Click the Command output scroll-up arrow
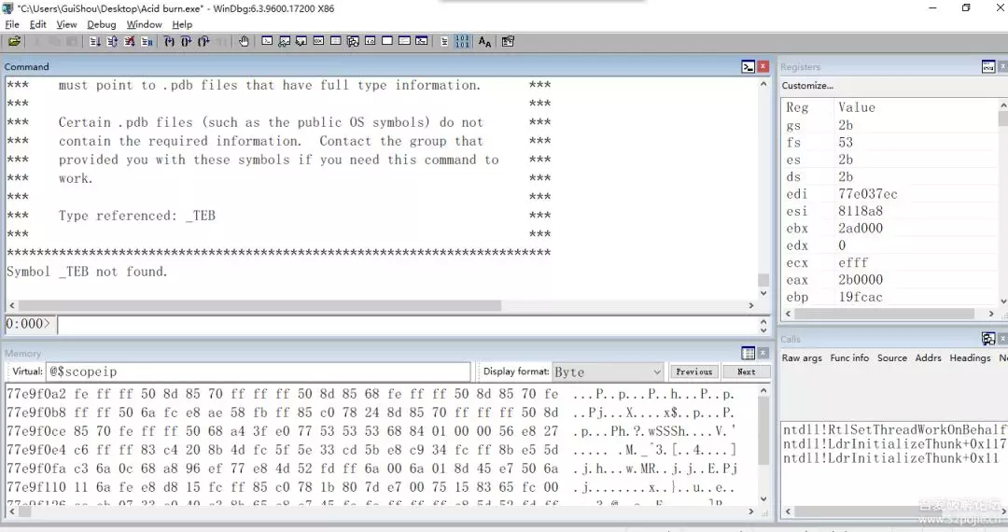 point(763,84)
